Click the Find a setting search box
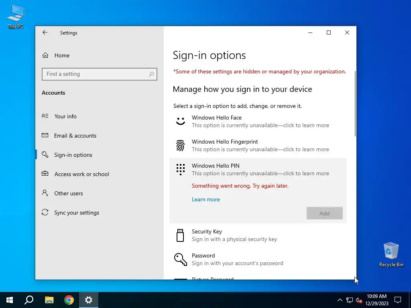 tap(100, 74)
